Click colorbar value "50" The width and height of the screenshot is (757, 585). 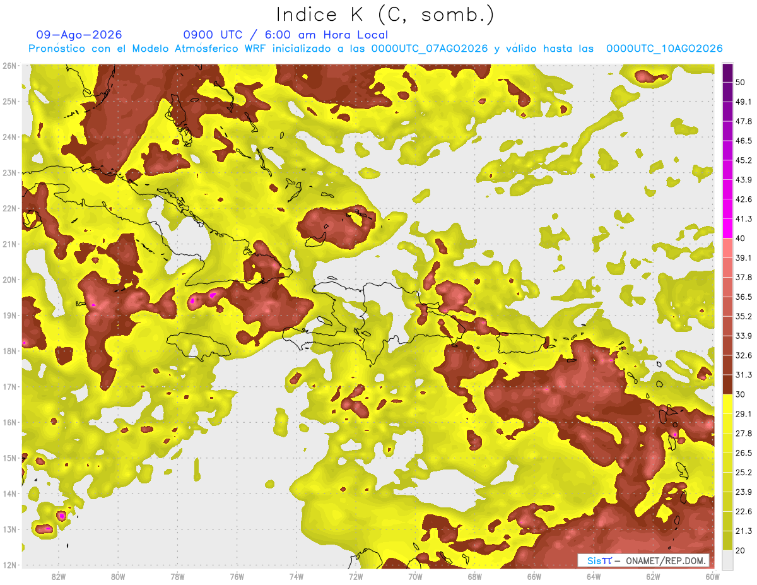tap(741, 82)
